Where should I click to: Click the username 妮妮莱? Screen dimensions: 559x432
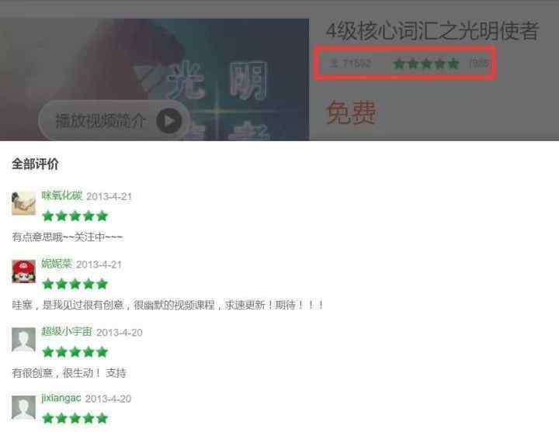point(57,264)
